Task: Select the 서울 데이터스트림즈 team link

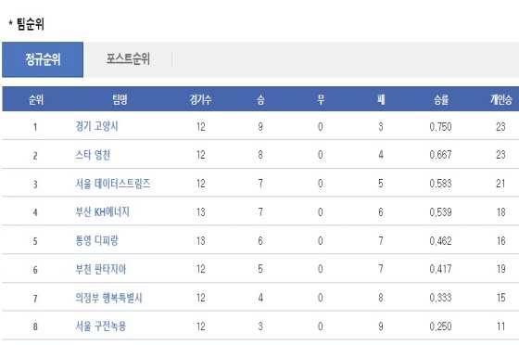Action: coord(113,184)
